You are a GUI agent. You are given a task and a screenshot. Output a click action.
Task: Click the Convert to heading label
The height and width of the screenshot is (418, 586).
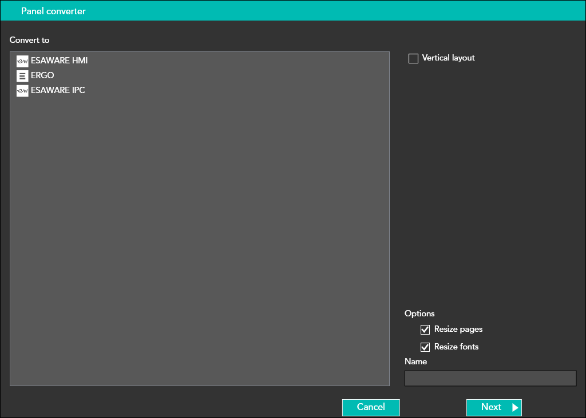click(30, 41)
